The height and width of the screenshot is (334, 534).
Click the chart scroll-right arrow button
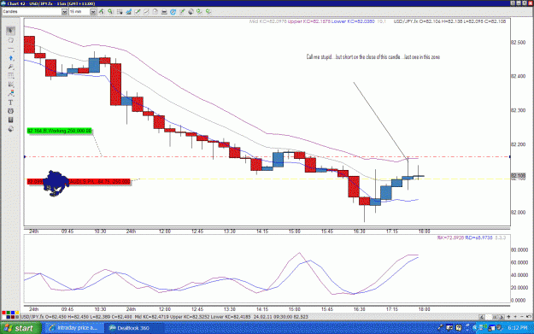pos(502,317)
